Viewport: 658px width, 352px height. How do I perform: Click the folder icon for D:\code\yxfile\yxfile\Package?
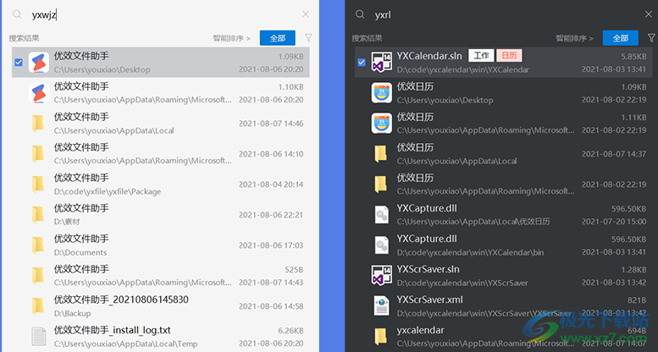[38, 184]
